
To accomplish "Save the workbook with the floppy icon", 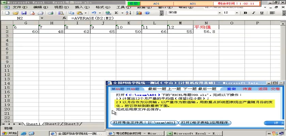I will tap(24, 13).
